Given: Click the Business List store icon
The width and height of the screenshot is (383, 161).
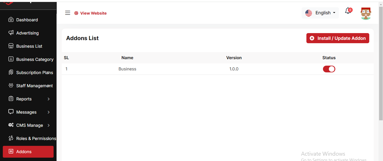Looking at the screenshot, I should click(11, 46).
